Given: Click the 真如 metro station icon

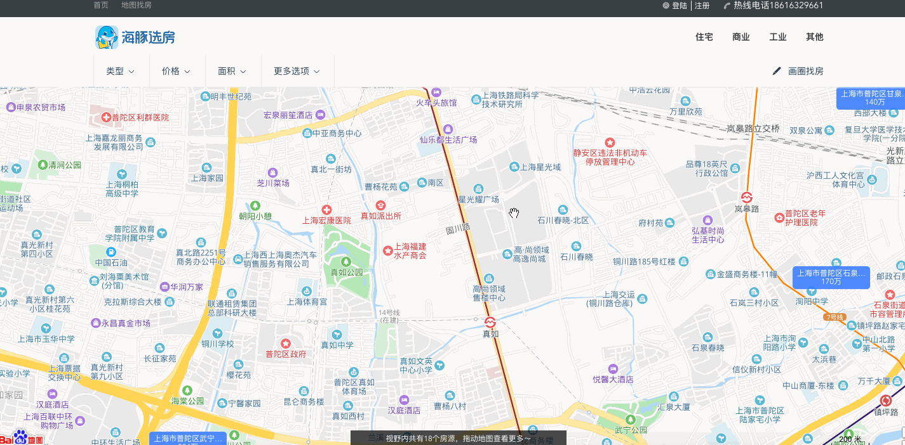Looking at the screenshot, I should (x=490, y=322).
